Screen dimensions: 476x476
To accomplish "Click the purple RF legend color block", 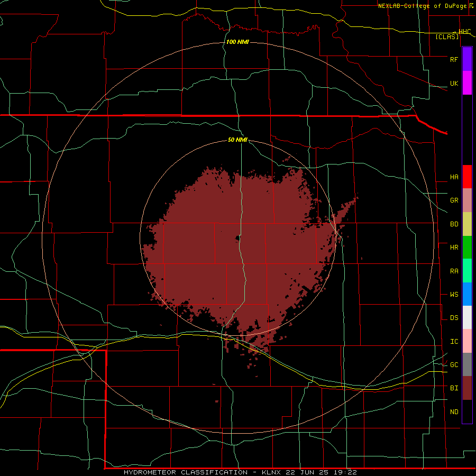I will click(467, 59).
